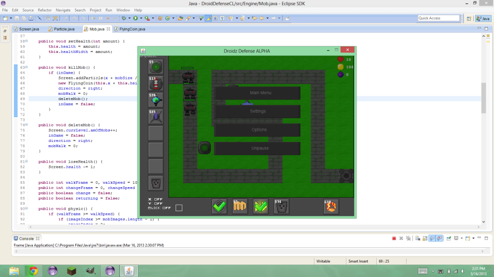Close the Mob.java editor tab
Viewport: 494px width, 277px height.
pyautogui.click(x=109, y=29)
